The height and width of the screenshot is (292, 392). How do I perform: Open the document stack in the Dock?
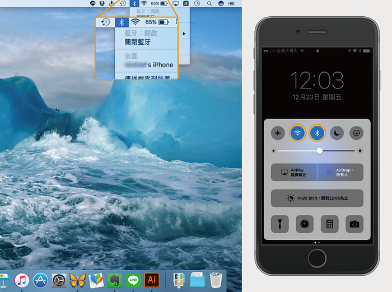tap(179, 280)
